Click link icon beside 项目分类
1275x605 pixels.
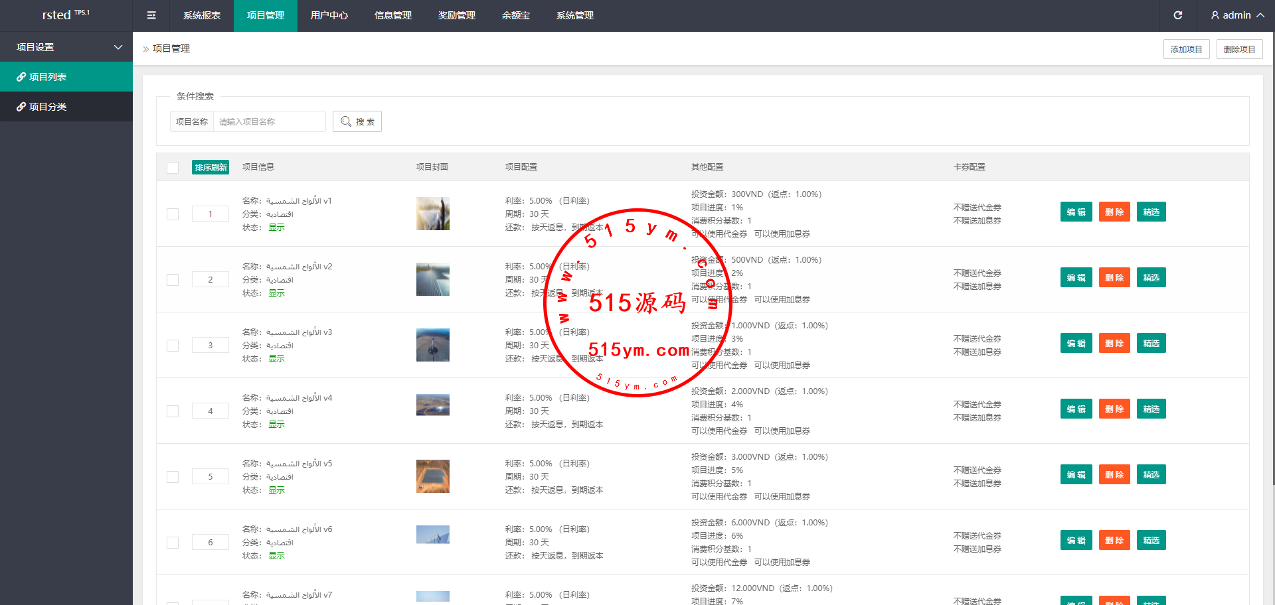coord(21,107)
